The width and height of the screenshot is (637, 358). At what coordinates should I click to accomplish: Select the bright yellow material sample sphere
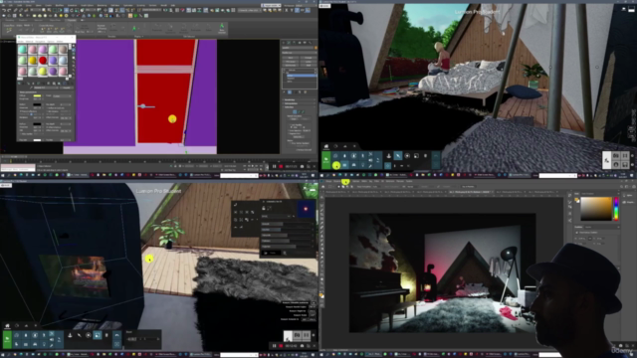[42, 71]
